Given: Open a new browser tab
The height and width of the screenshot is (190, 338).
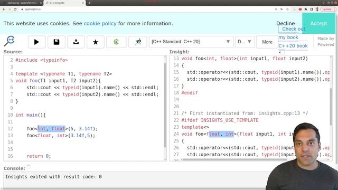Looking at the screenshot, I should coord(89,3).
